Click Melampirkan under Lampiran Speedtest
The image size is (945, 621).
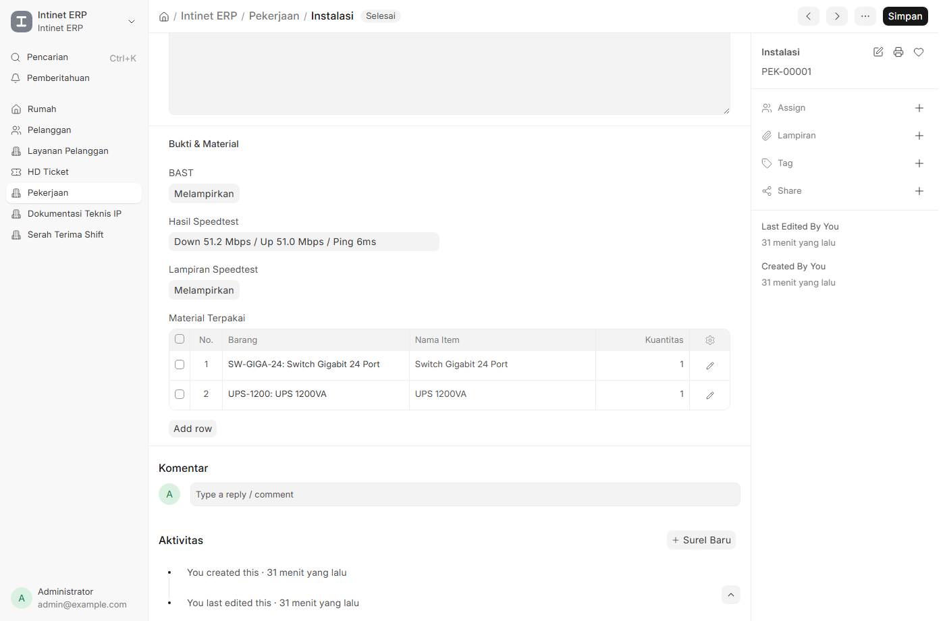(x=204, y=290)
